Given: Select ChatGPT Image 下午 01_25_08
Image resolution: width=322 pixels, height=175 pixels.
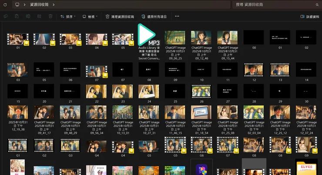Looking at the screenshot, I should (228, 120).
